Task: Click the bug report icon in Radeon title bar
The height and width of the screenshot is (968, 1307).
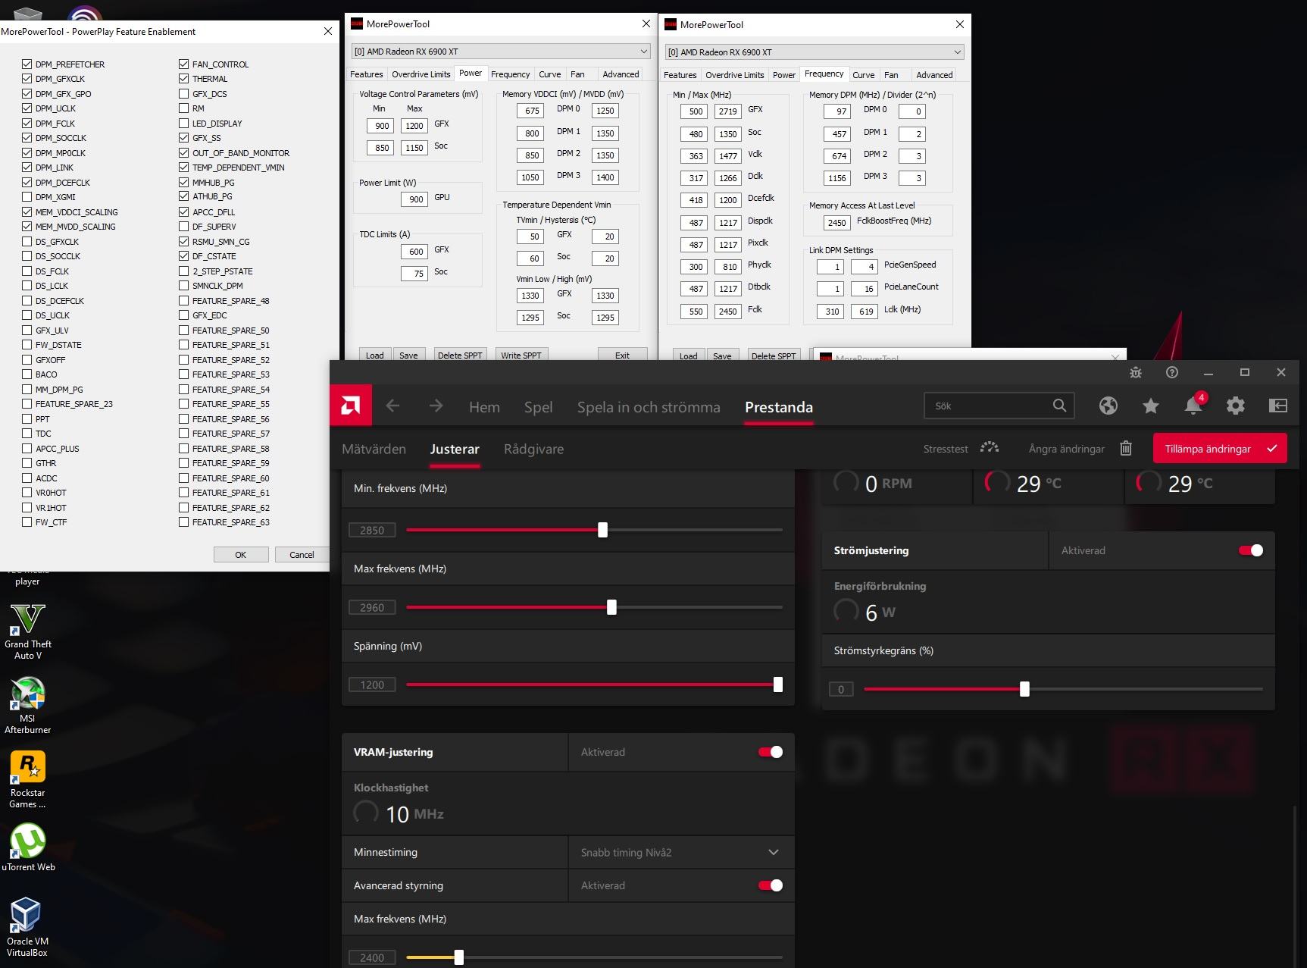Action: point(1136,372)
